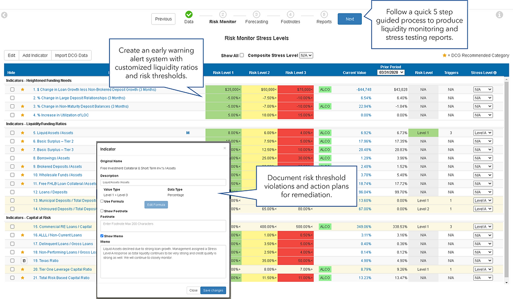Open Stress Level dropdown for Texas Ratio row
Image resolution: width=513 pixels, height=299 pixels.
[483, 261]
